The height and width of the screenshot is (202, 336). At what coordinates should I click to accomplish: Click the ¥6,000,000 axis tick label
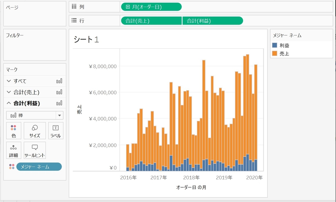pyautogui.click(x=102, y=93)
